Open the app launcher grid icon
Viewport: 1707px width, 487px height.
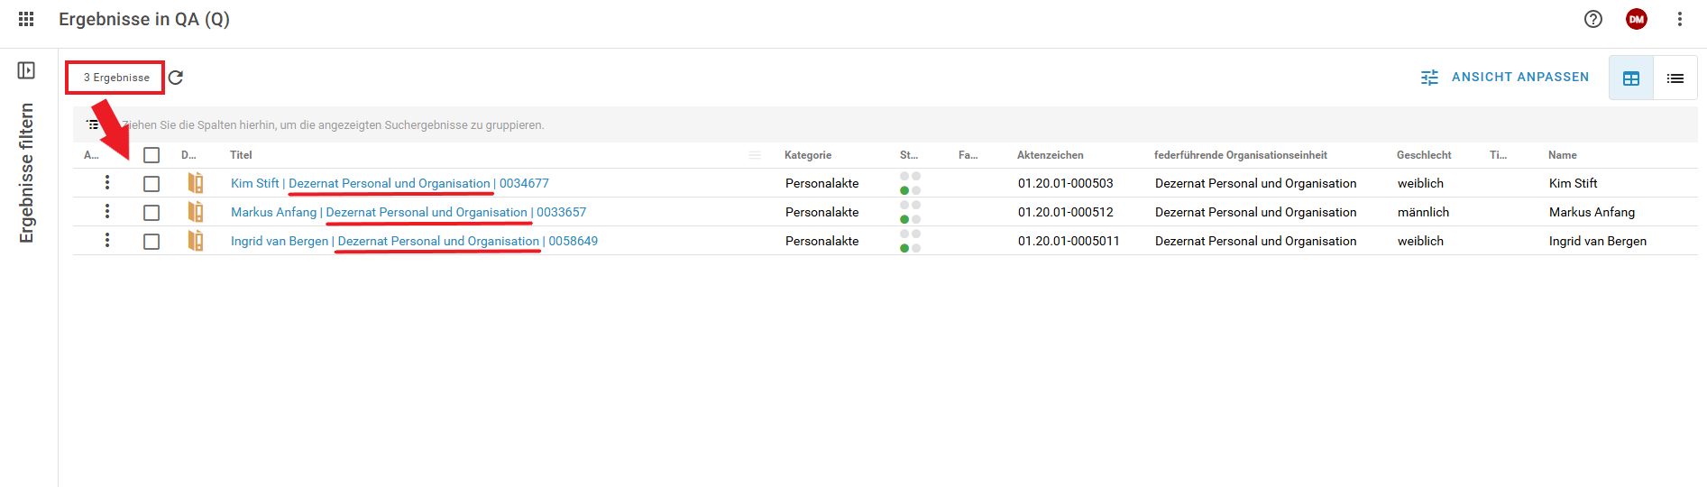(26, 19)
